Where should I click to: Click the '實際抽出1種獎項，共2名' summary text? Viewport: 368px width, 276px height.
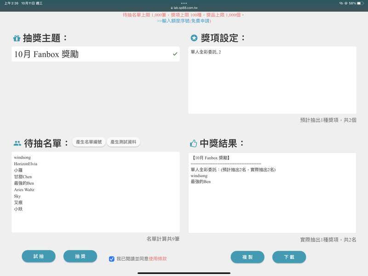pos(328,240)
